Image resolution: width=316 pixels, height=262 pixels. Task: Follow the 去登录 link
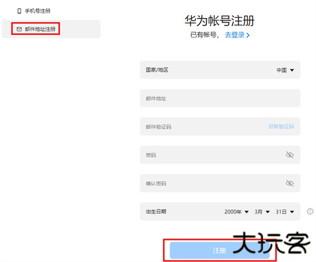pyautogui.click(x=234, y=35)
